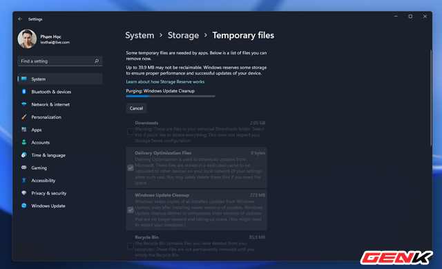Click the purging progress bar
This screenshot has height=269, width=442.
point(171,97)
